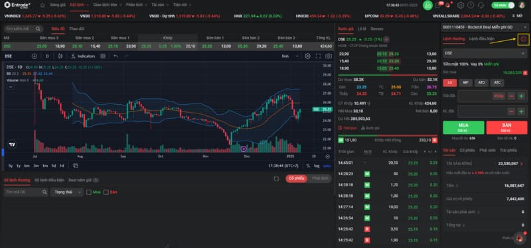Open floating mascot chat icon
531x248 pixels.
tap(520, 238)
